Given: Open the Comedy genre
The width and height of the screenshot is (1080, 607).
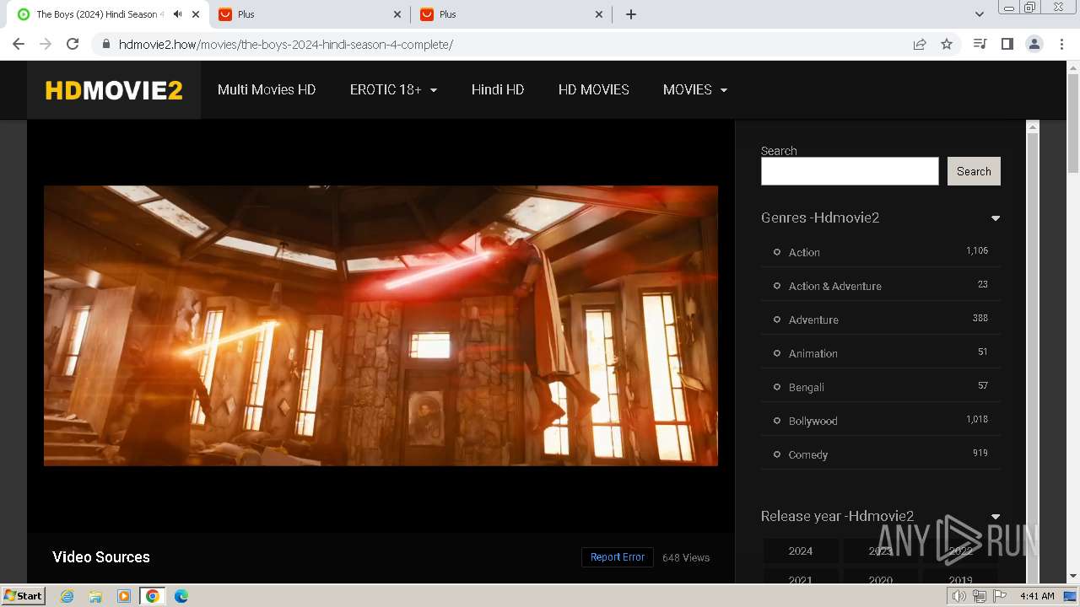Looking at the screenshot, I should pyautogui.click(x=808, y=454).
